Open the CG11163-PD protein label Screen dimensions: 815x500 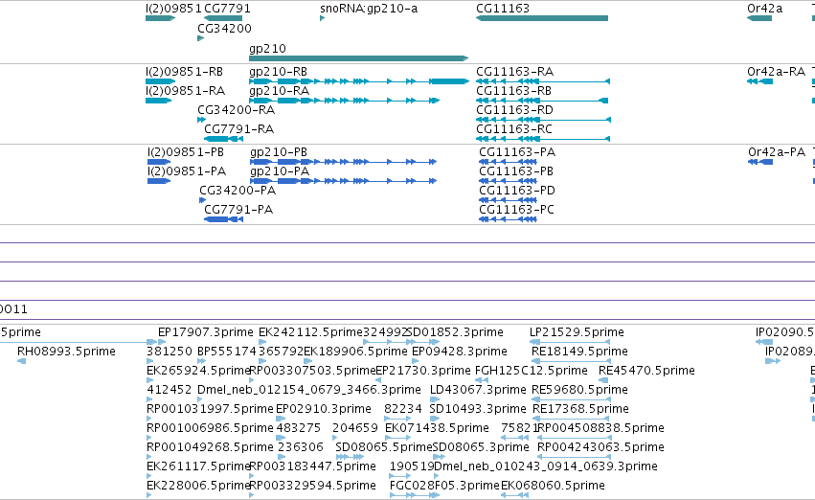pyautogui.click(x=516, y=191)
